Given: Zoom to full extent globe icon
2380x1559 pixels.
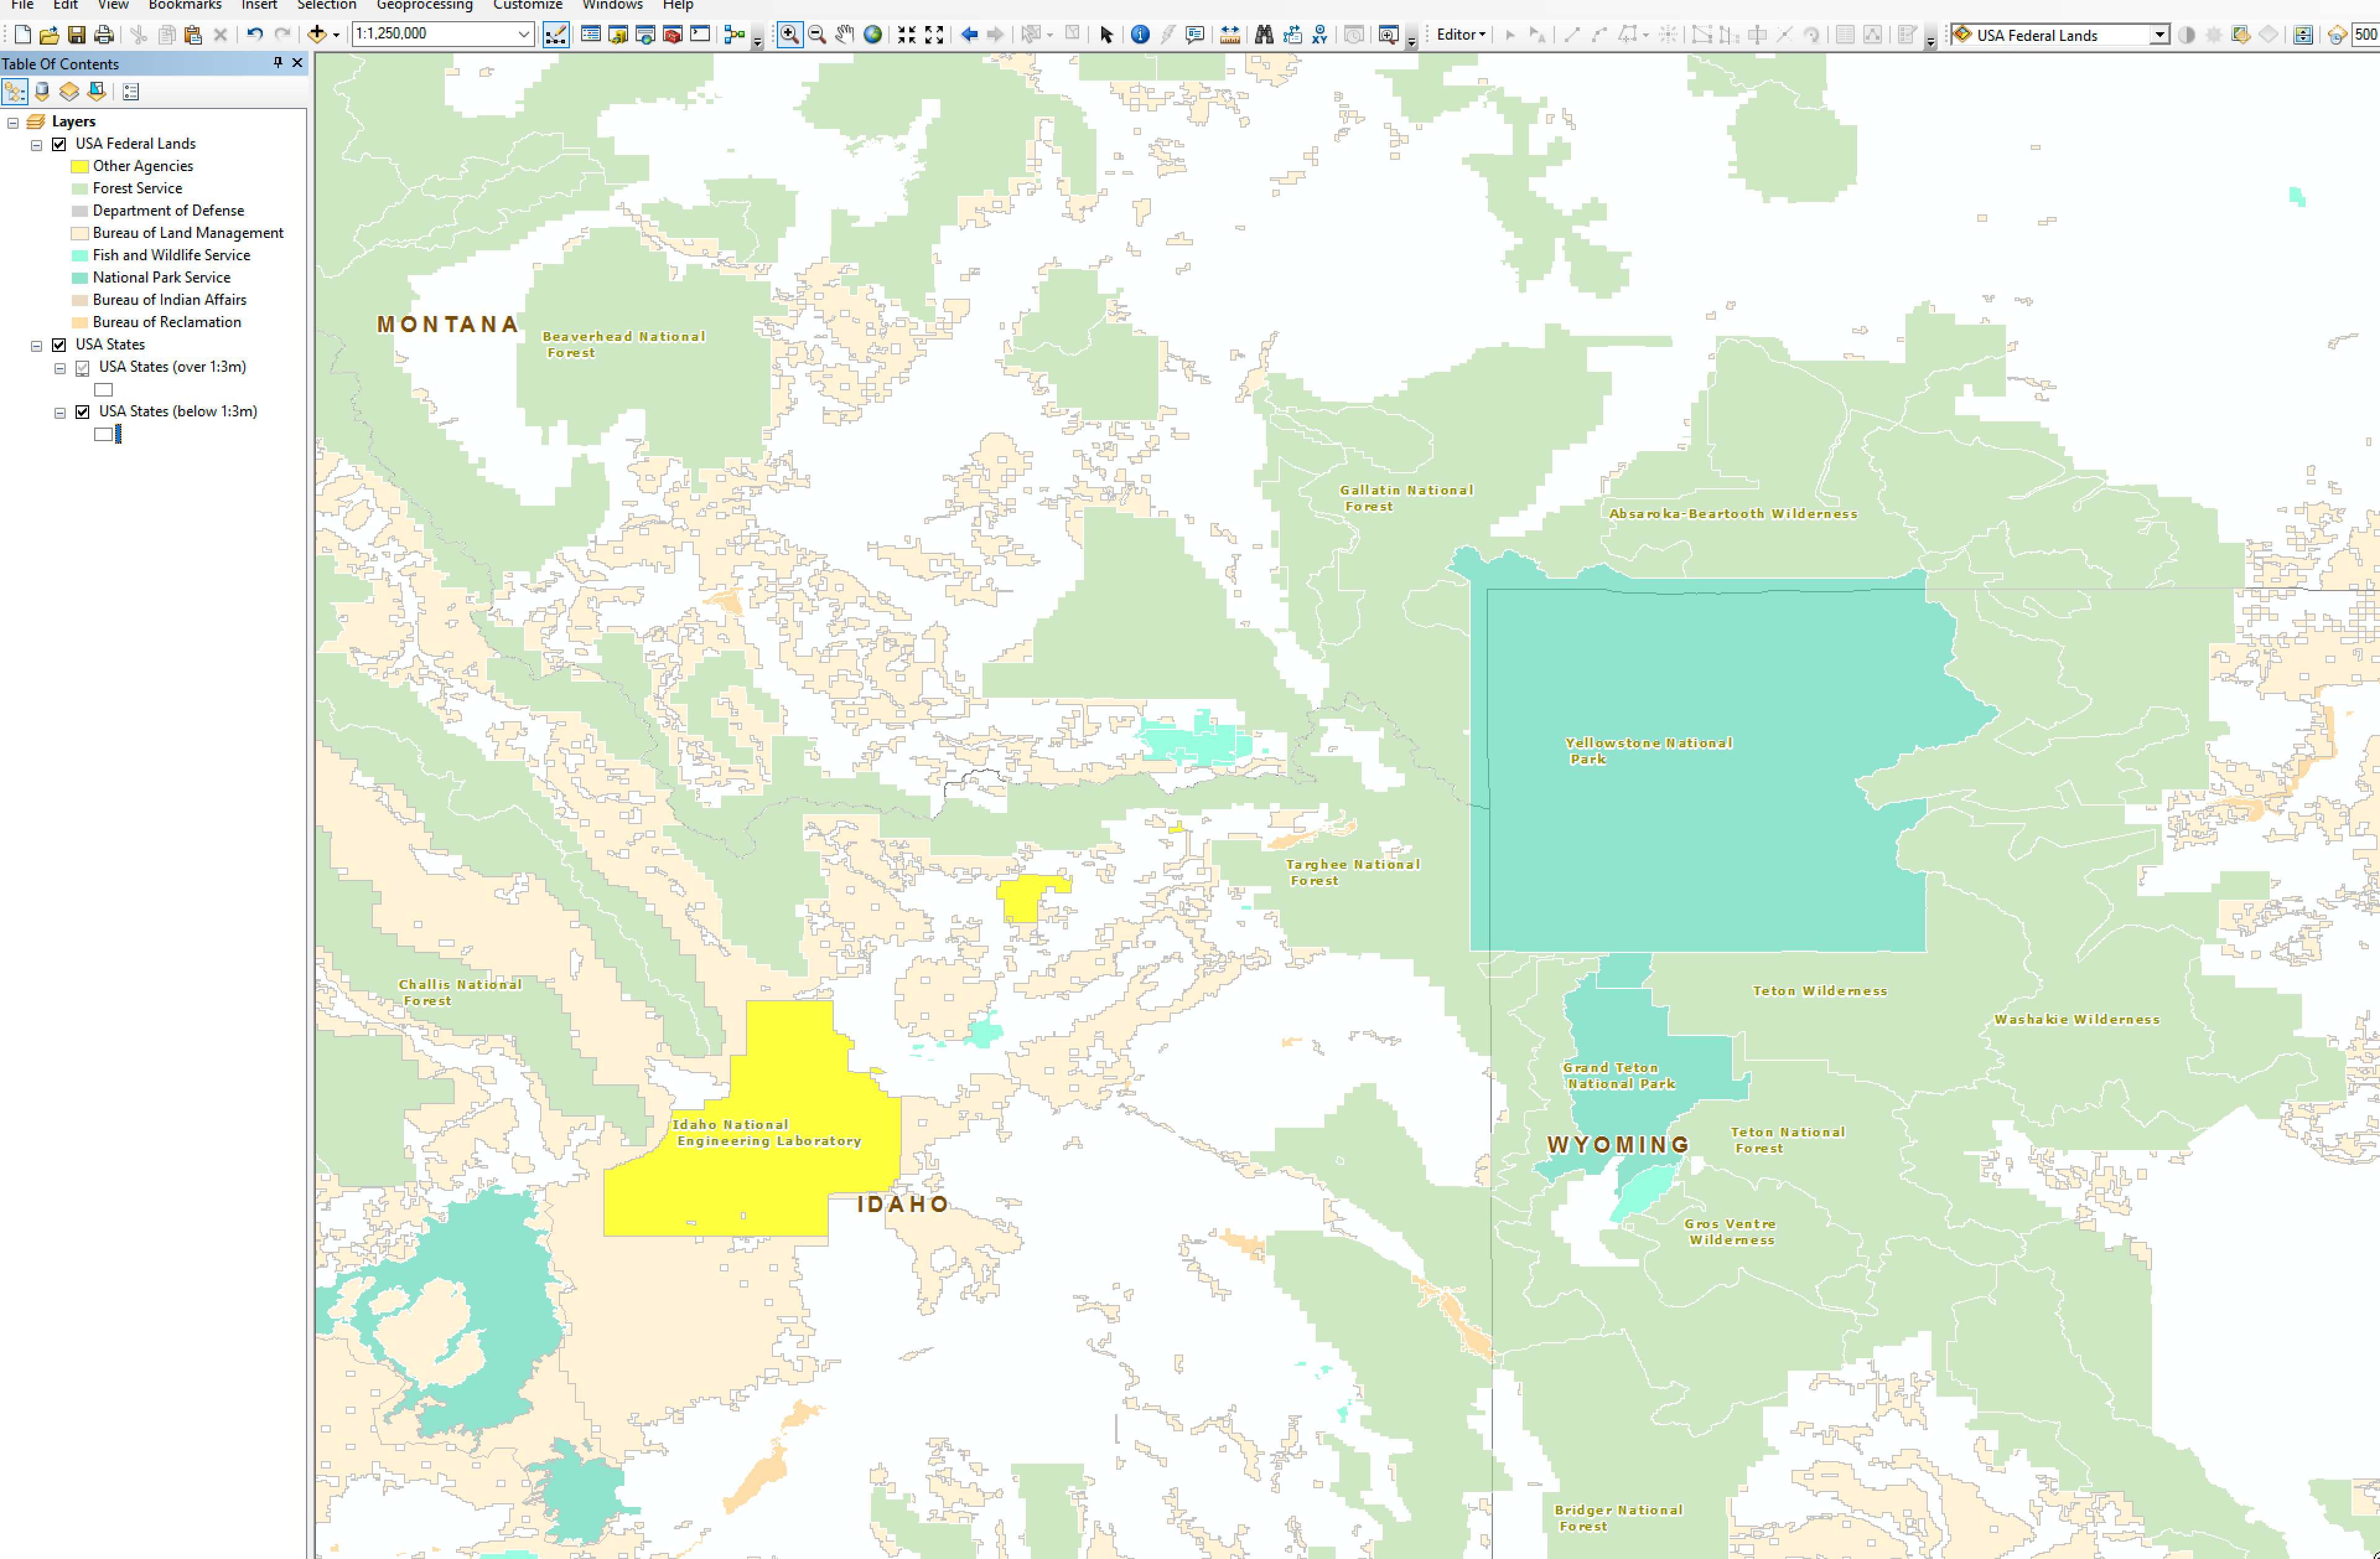Looking at the screenshot, I should 873,35.
